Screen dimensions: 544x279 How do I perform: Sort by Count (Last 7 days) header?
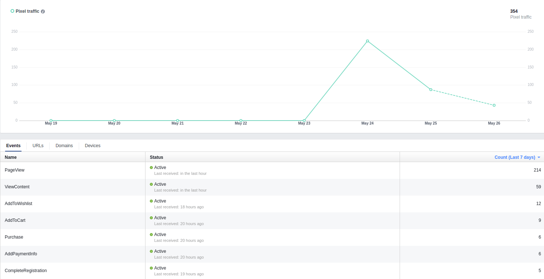(517, 157)
